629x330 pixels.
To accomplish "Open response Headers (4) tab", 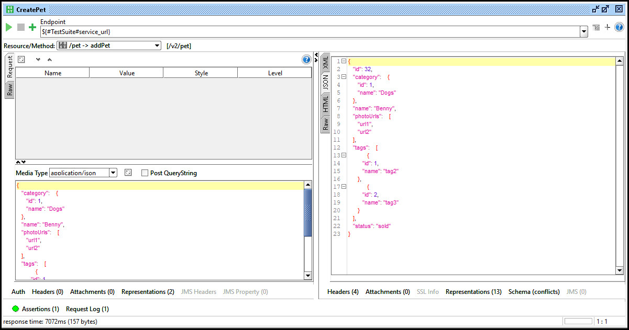I will 343,292.
